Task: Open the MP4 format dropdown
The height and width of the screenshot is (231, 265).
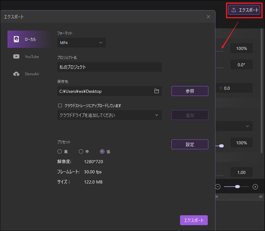Action: coord(81,42)
